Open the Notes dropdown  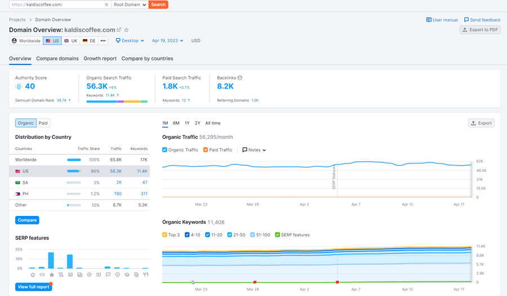coord(254,150)
